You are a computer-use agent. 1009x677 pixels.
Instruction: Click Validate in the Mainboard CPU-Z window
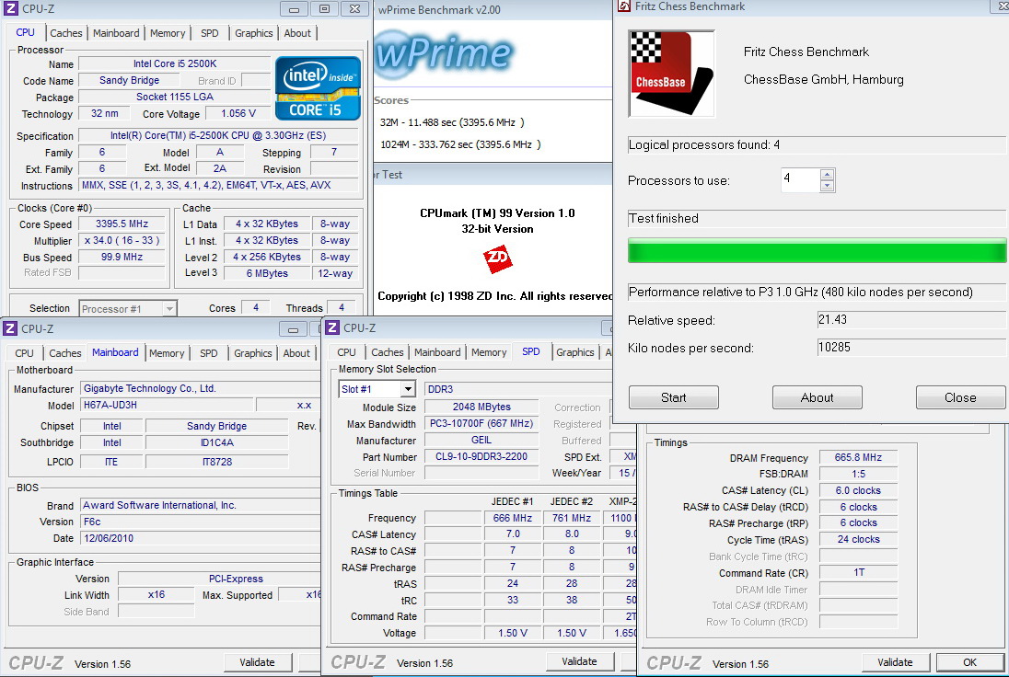tap(258, 662)
